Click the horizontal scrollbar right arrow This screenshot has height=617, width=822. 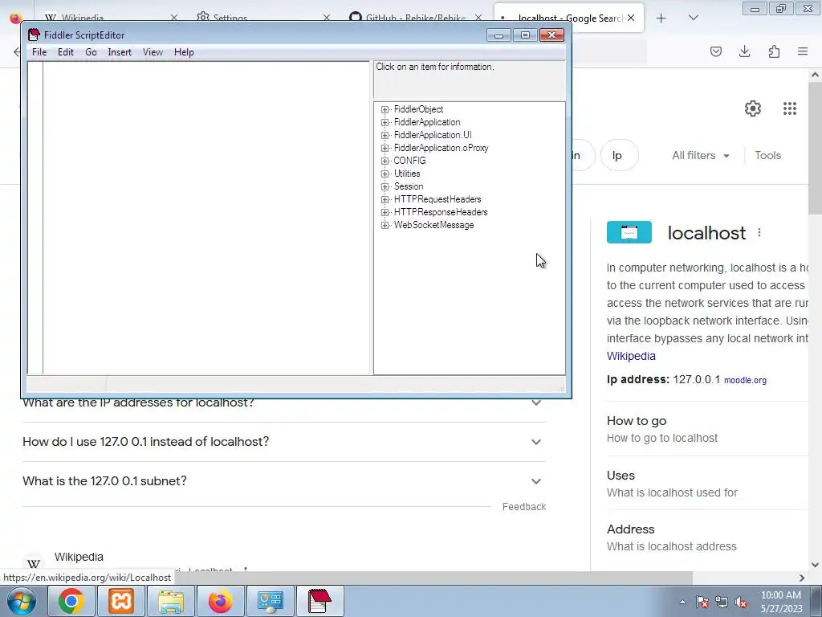802,578
